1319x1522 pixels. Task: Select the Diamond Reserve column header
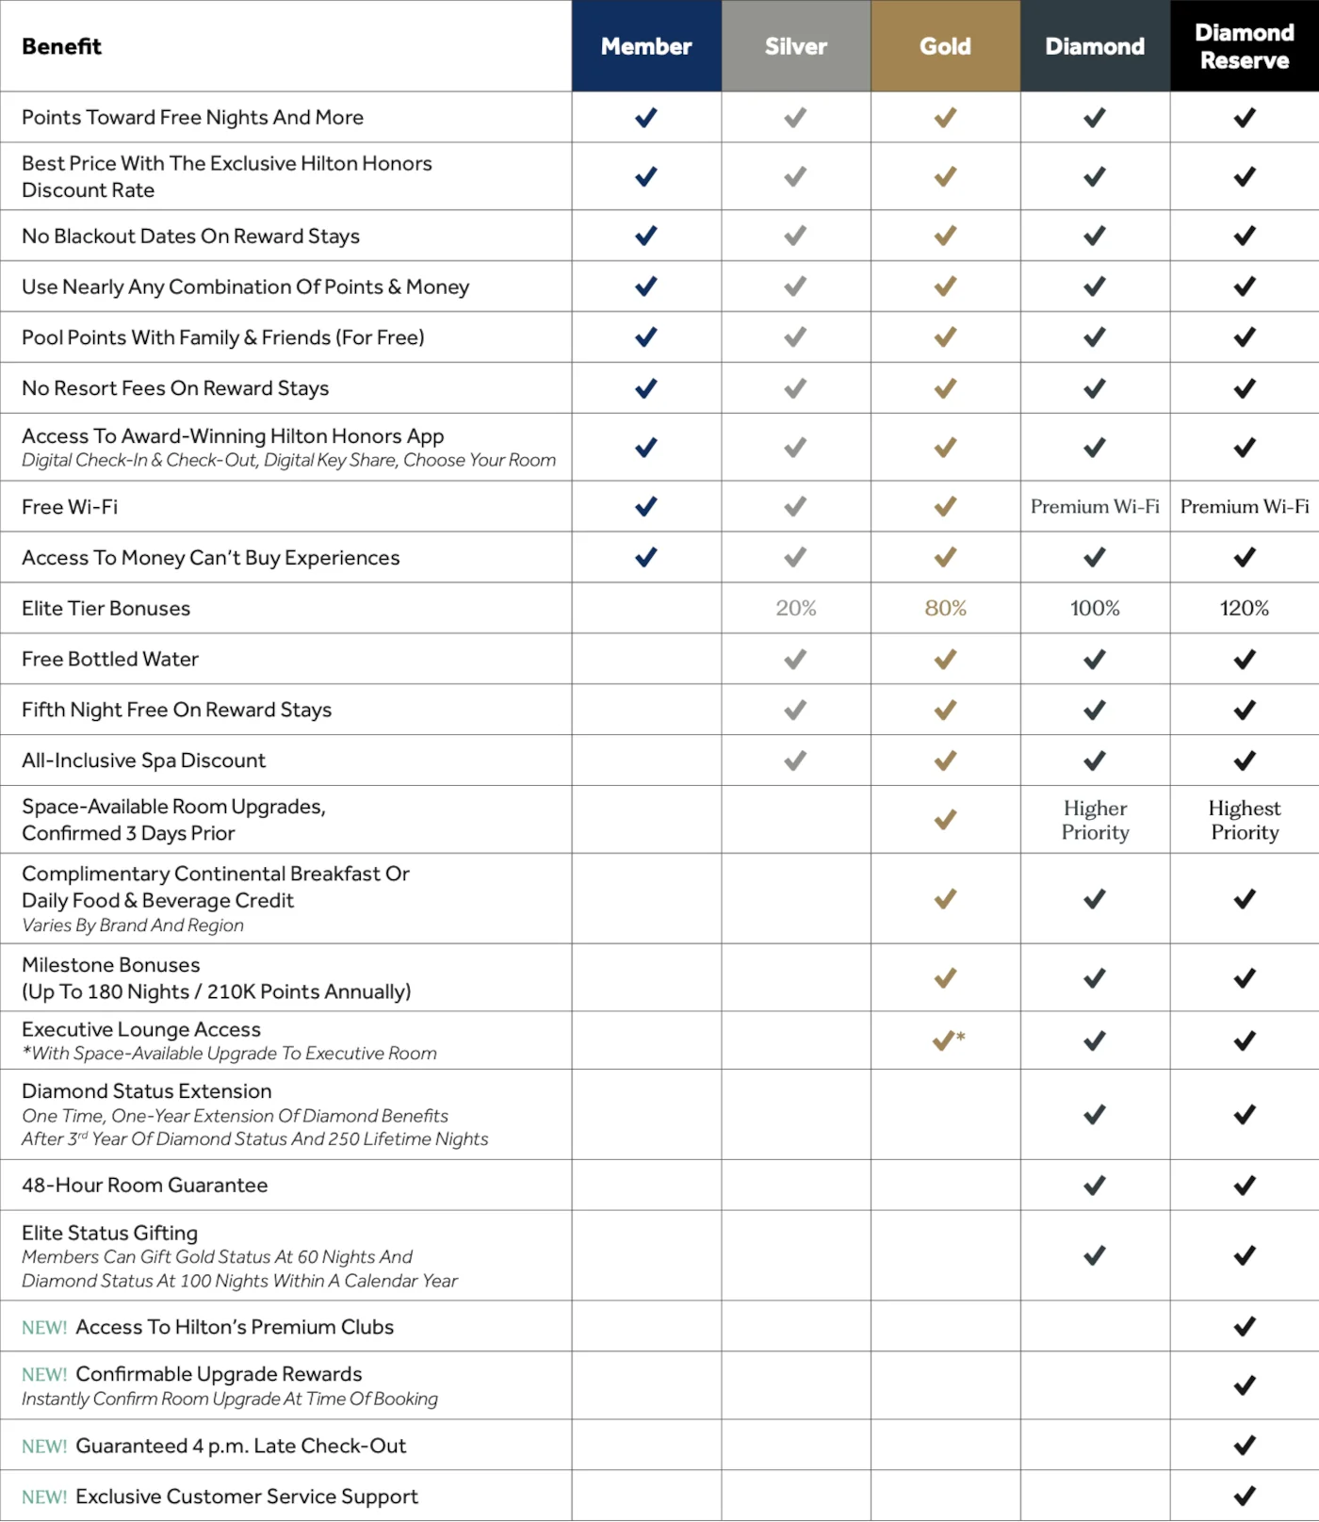1245,46
